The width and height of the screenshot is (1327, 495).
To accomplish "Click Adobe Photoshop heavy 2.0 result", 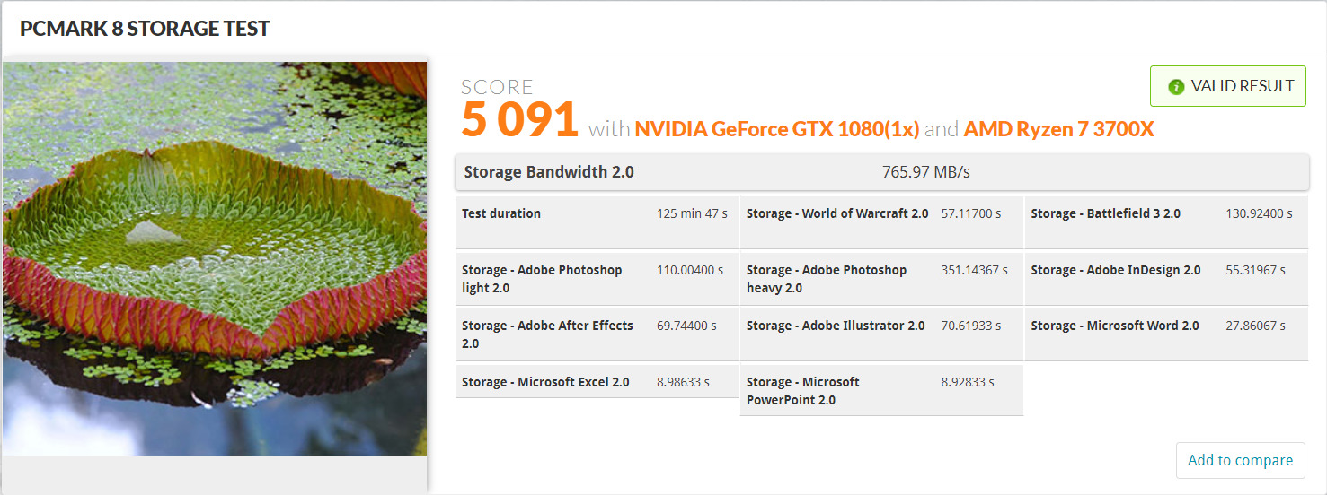I will coord(880,279).
